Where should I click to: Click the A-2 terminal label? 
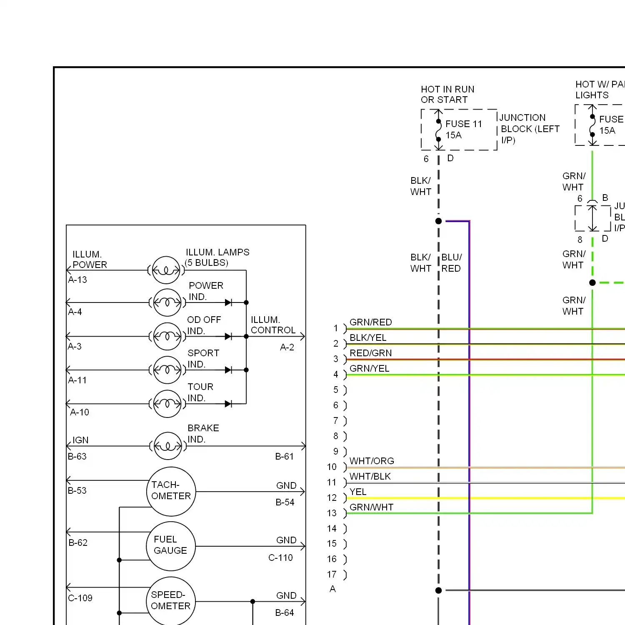pos(287,347)
